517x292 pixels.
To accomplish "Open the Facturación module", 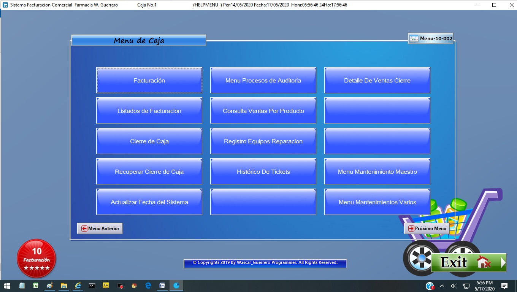I will point(149,80).
